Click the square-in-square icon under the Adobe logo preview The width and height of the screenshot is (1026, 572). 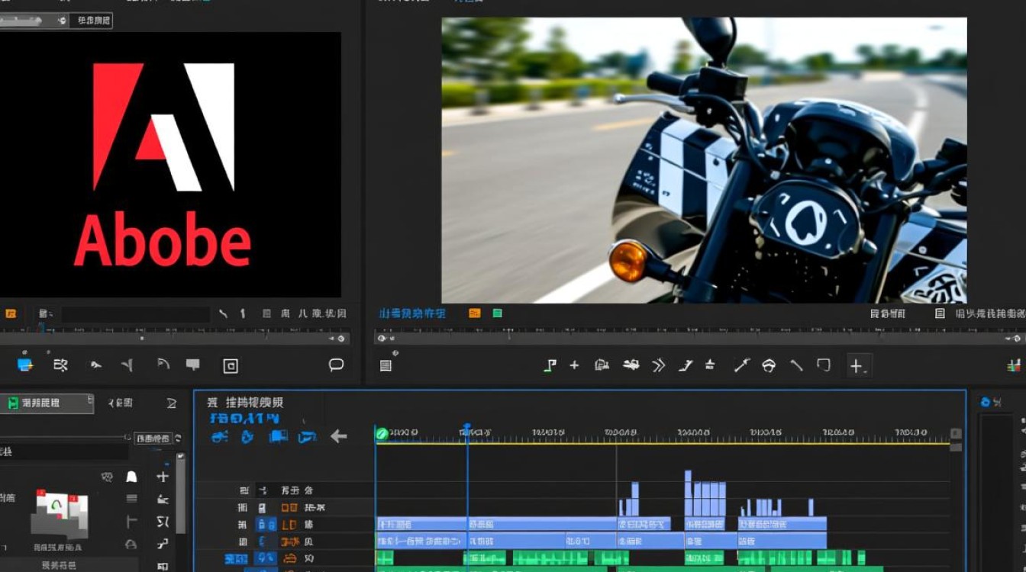click(231, 366)
